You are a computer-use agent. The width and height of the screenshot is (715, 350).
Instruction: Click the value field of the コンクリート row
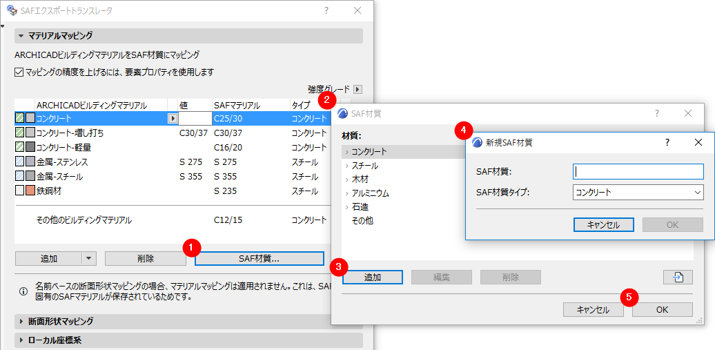195,119
